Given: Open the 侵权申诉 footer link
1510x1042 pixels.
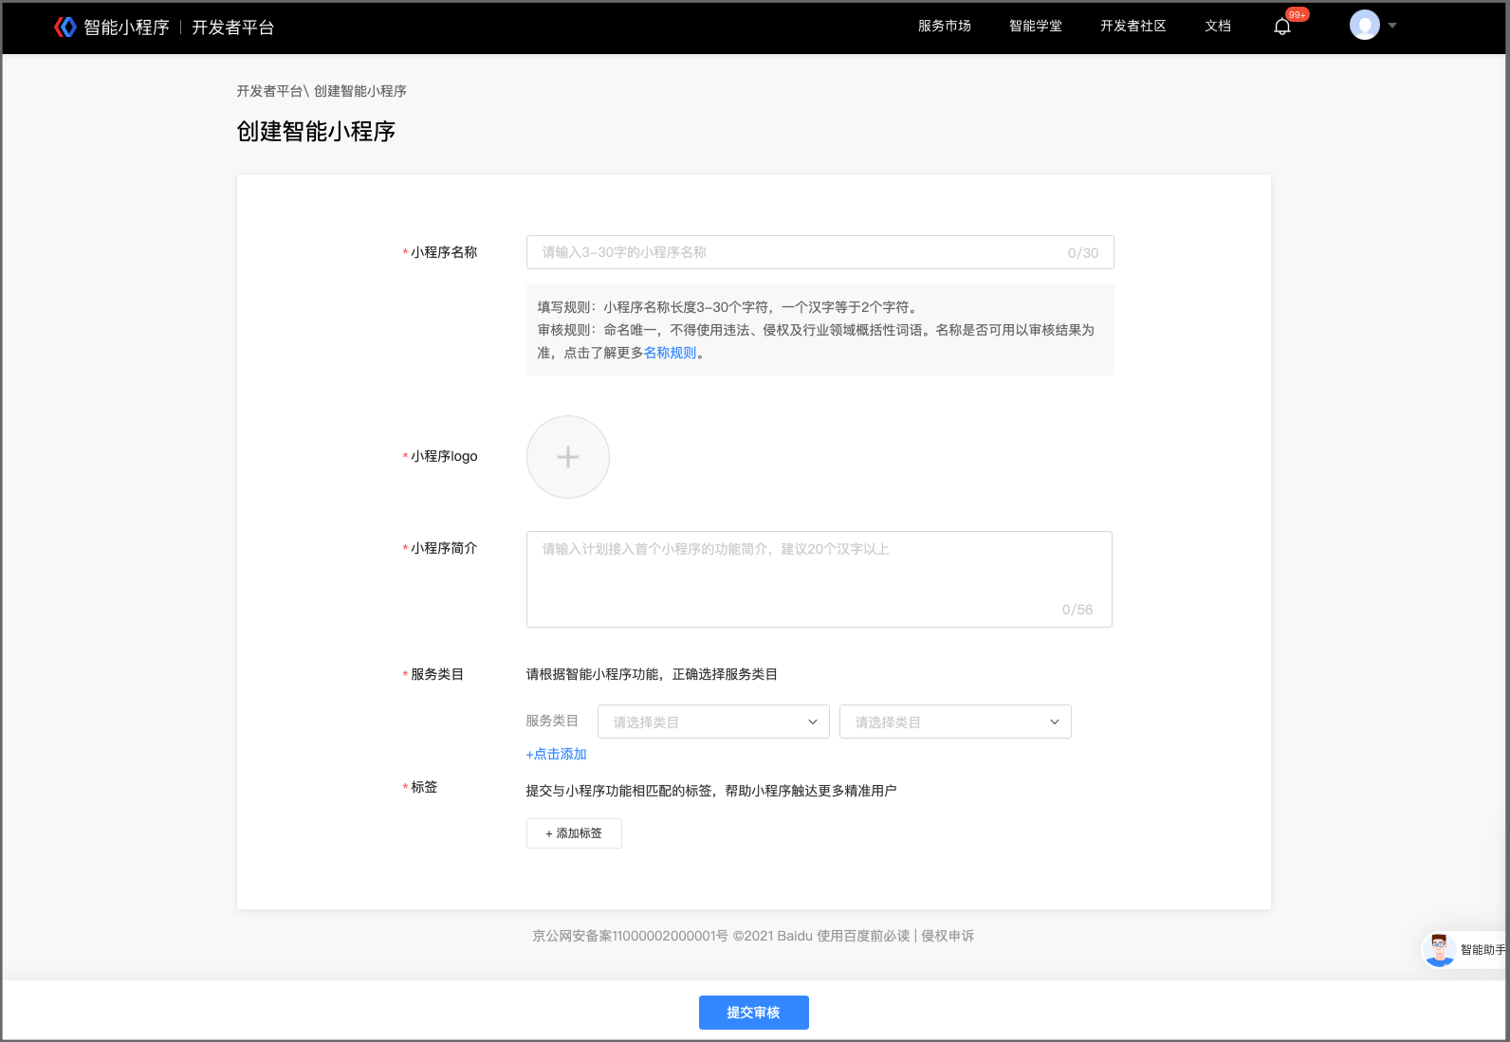Looking at the screenshot, I should click(x=948, y=936).
